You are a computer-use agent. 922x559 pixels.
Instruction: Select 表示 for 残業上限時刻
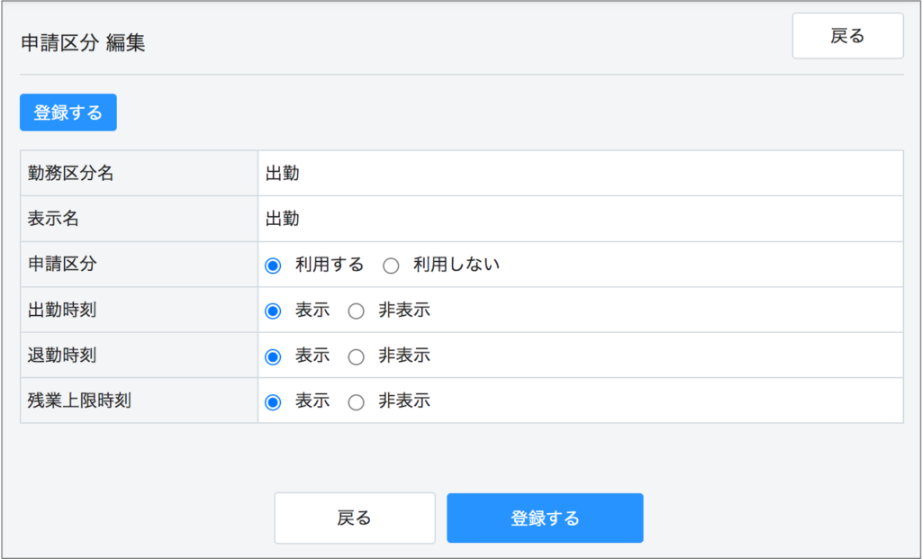tap(273, 402)
